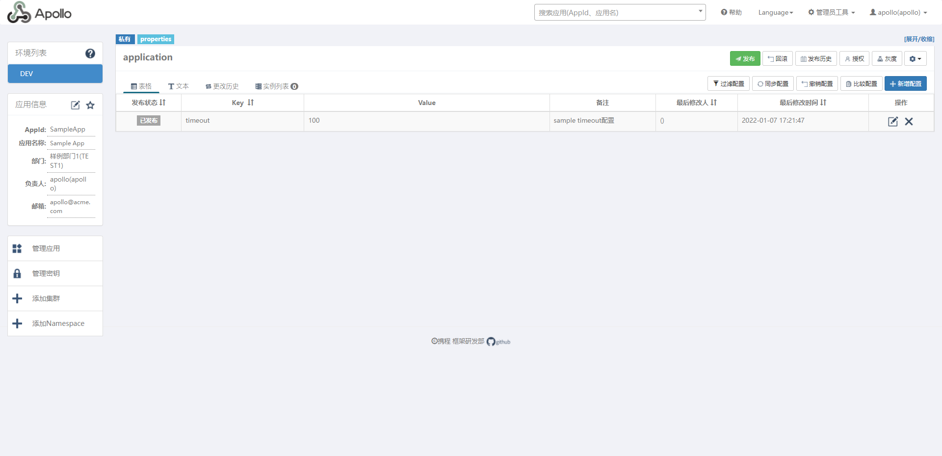Click the 样例部门1(TEST1) department value

[x=70, y=161]
